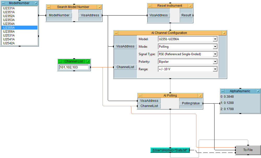The image size is (261, 158).
Task: Open the Channel List object menu
Action: click(x=88, y=61)
